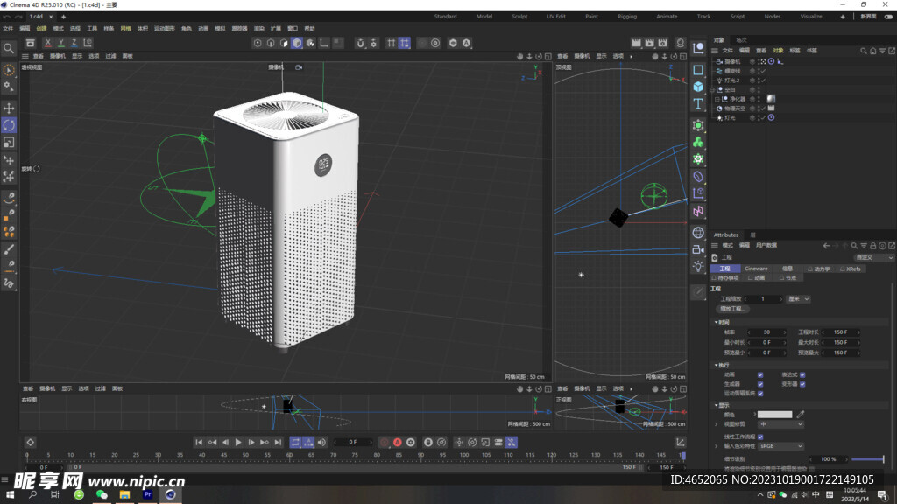Open the XRefs tab in Attributes
The width and height of the screenshot is (897, 504).
pos(851,269)
